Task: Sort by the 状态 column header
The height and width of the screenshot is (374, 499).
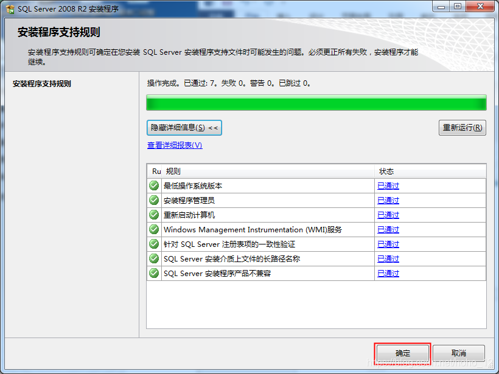Action: tap(430, 171)
